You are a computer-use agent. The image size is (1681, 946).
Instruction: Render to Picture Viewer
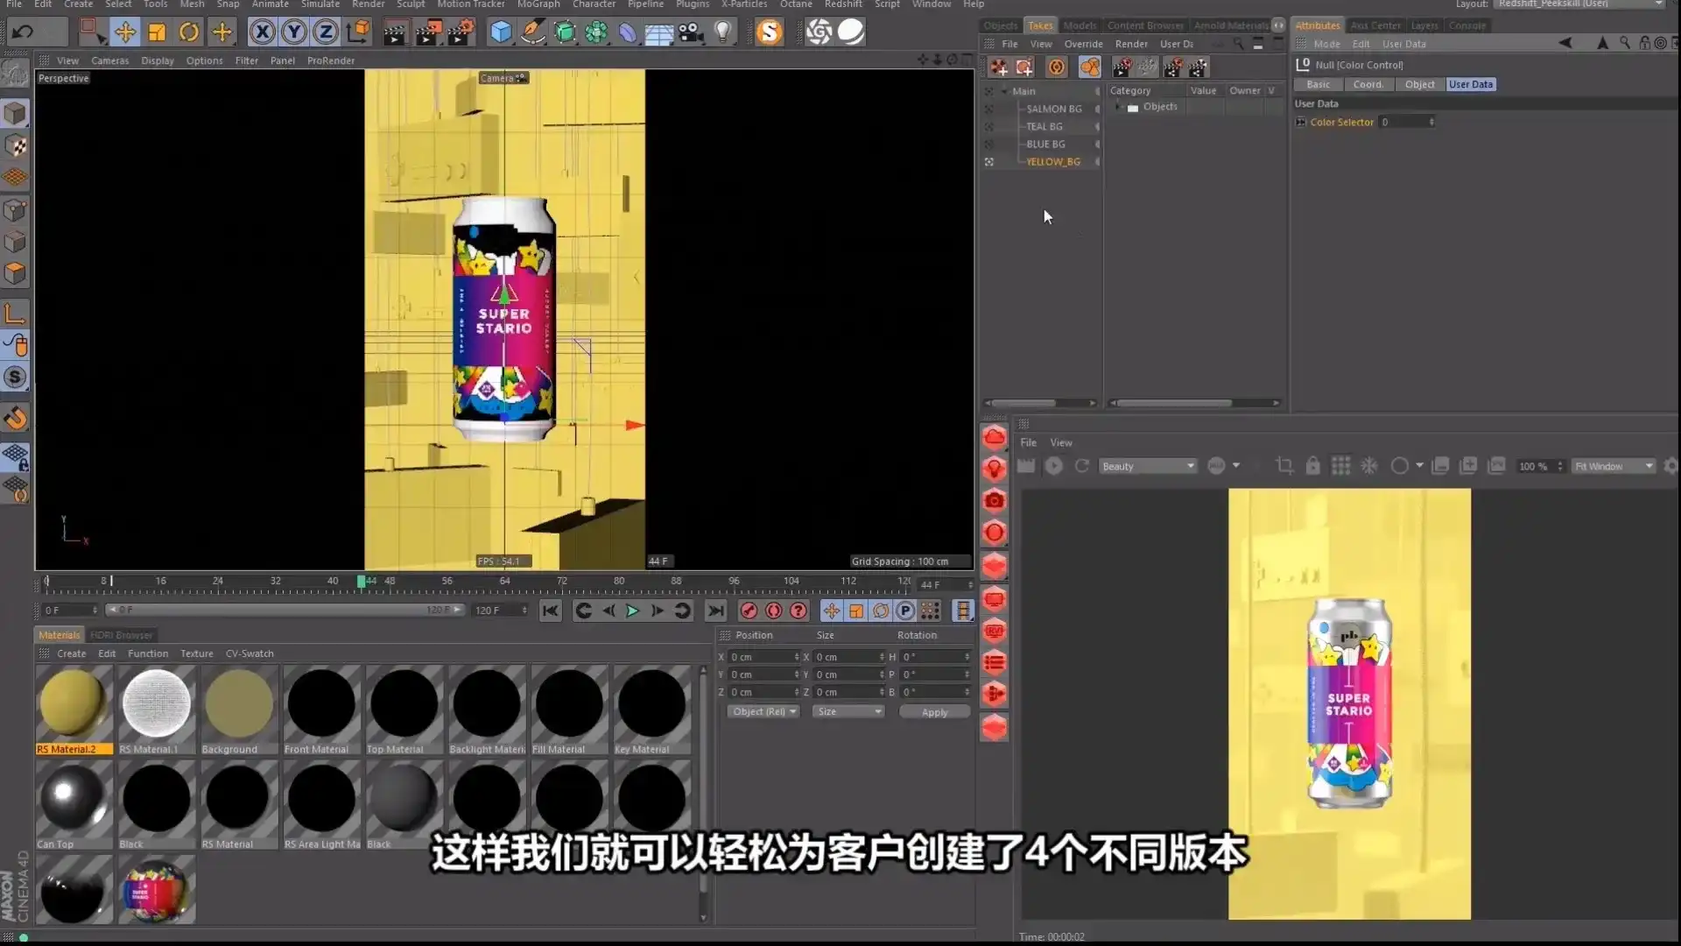(x=428, y=32)
